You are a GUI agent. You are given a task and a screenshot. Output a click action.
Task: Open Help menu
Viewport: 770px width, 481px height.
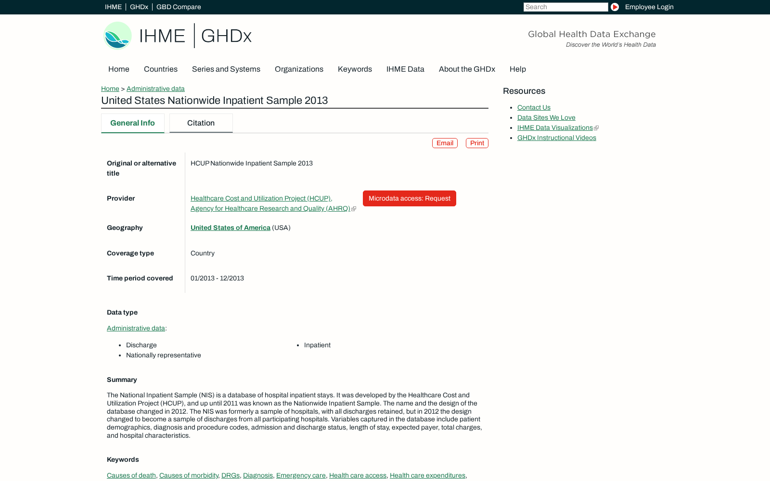point(518,69)
